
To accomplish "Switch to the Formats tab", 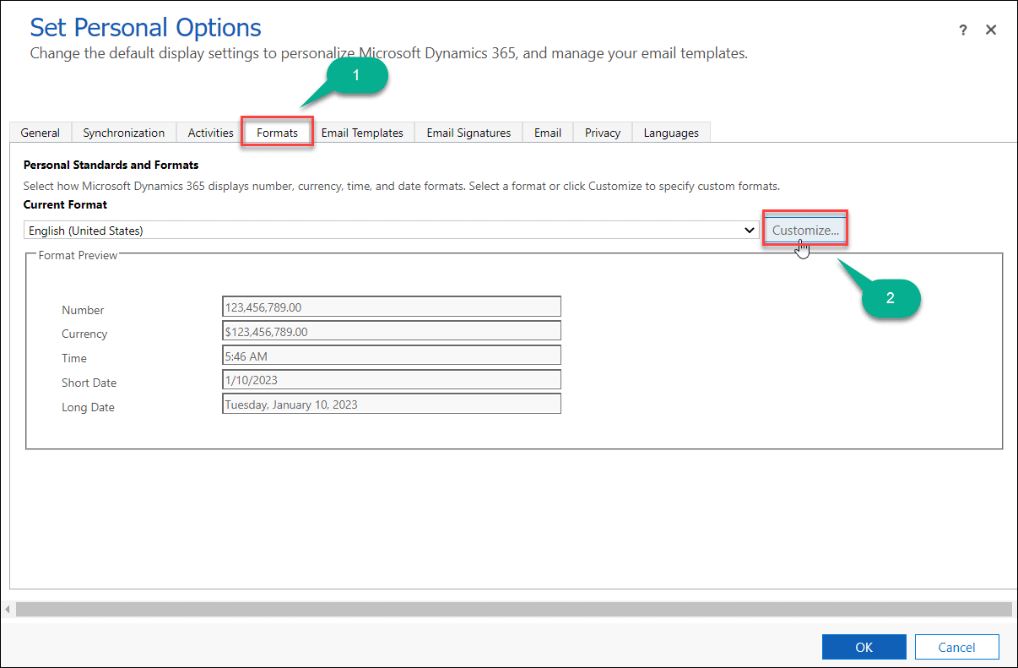I will coord(277,132).
